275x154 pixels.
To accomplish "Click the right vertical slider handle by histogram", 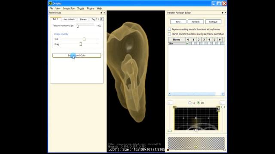I will 223,107.
